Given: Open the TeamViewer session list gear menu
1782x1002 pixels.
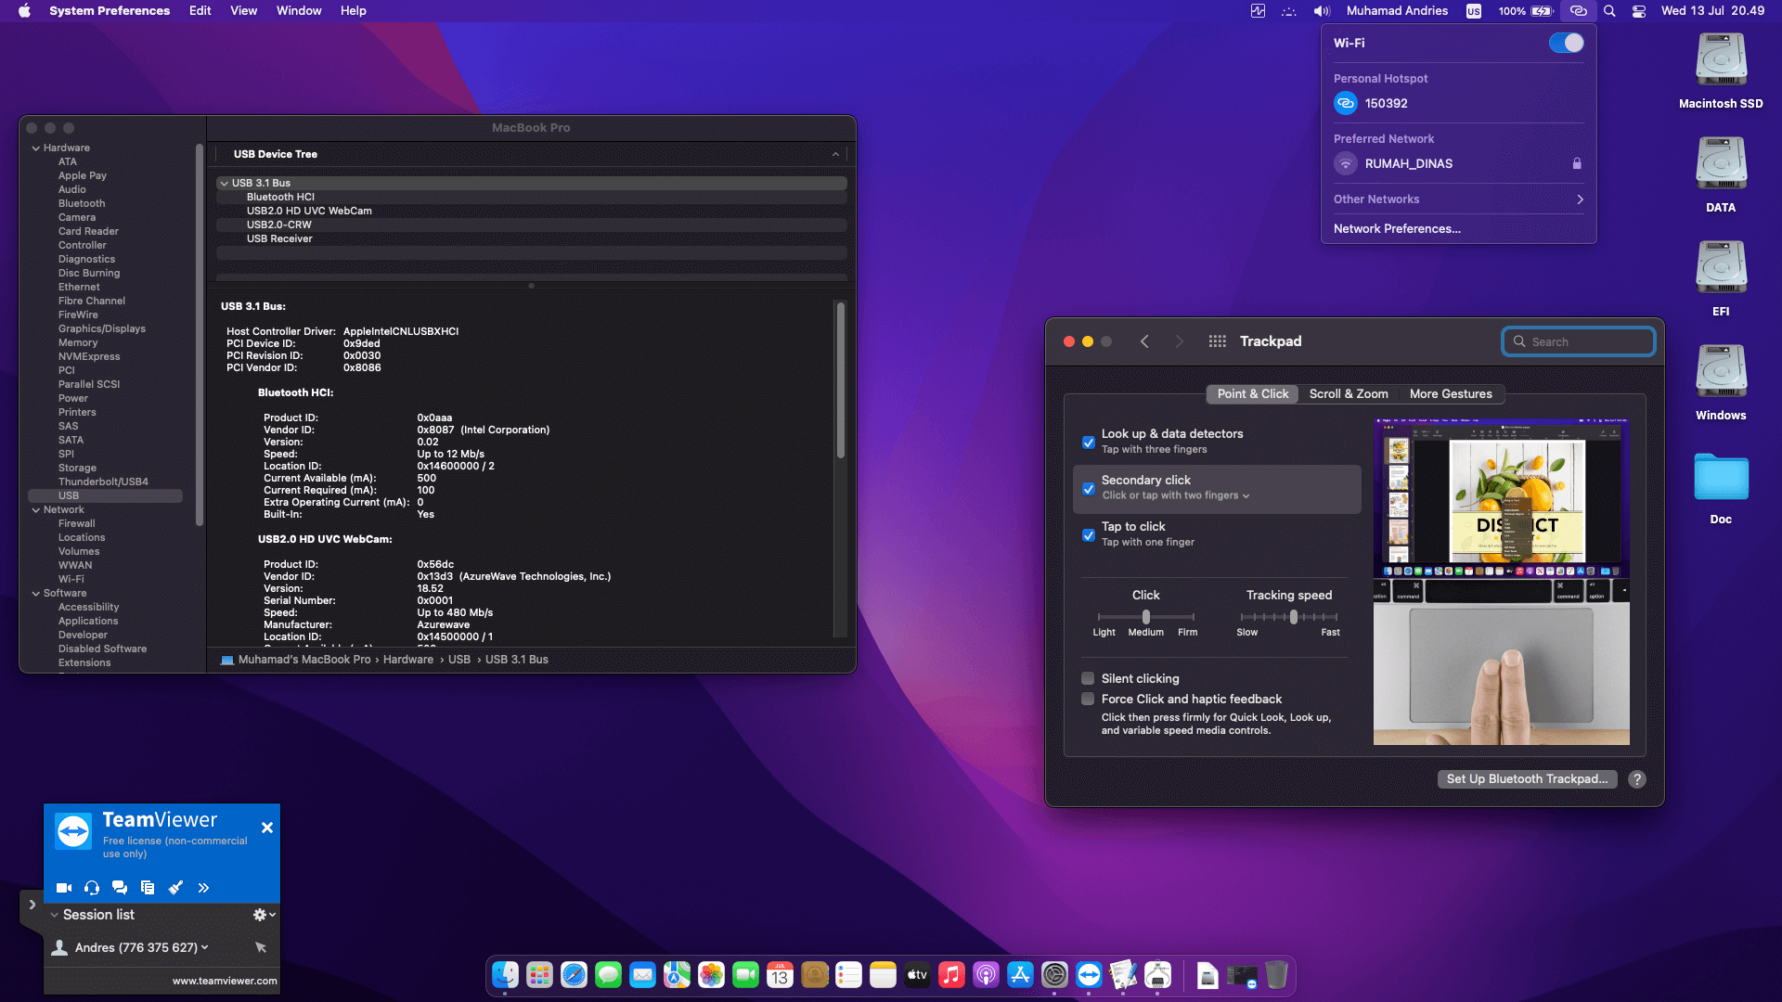Looking at the screenshot, I should point(264,915).
